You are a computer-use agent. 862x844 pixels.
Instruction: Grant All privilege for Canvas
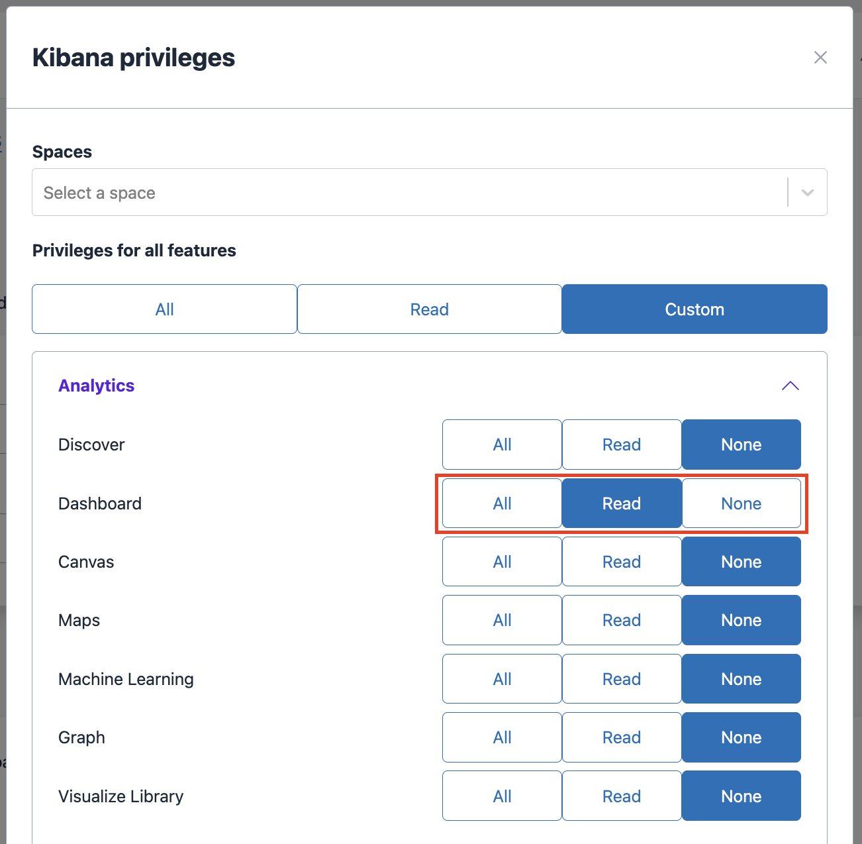click(x=502, y=562)
